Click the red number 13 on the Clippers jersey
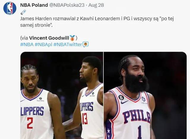The height and width of the screenshot is (139, 190). point(85,119)
